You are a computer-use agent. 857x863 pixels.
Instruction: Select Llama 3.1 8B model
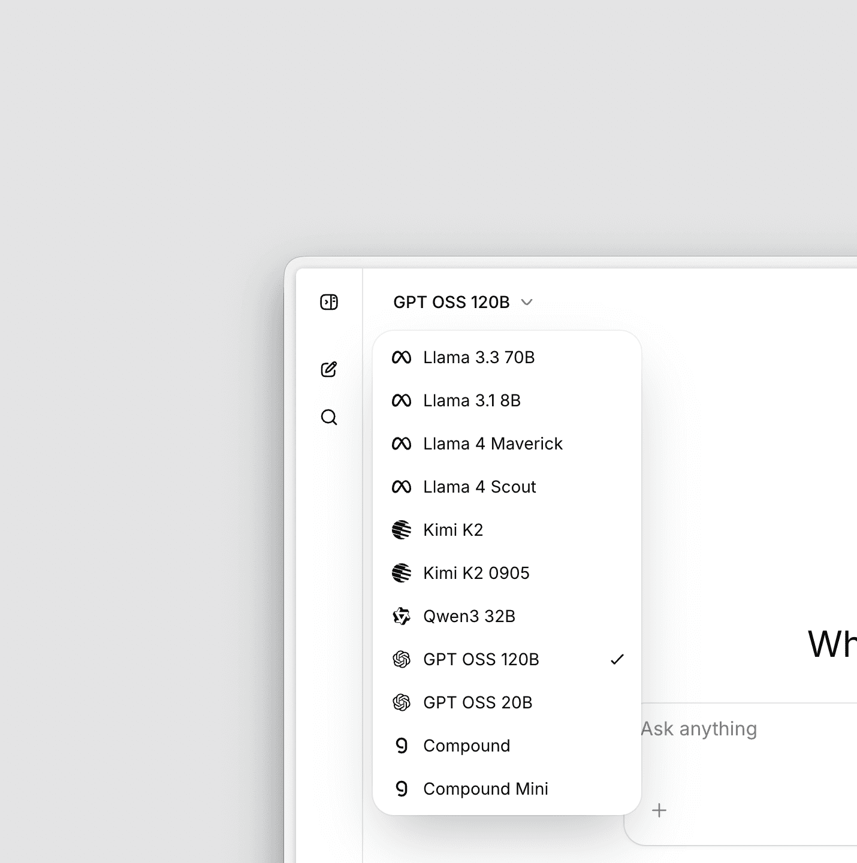(472, 401)
